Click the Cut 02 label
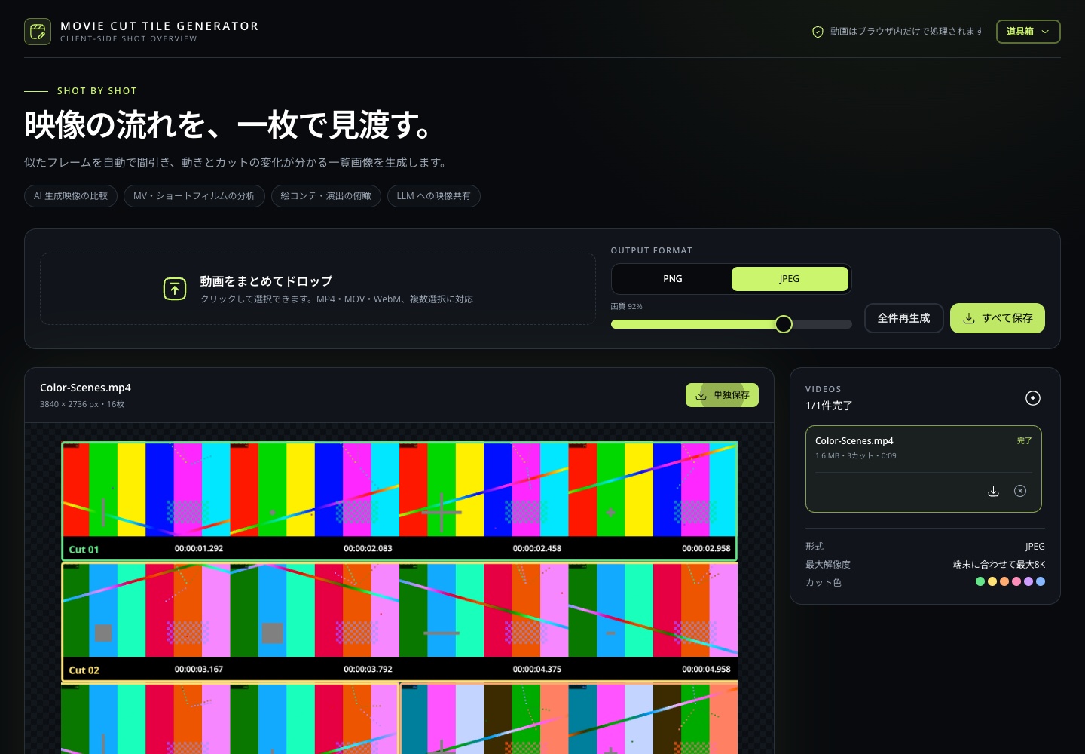Image resolution: width=1085 pixels, height=754 pixels. tap(84, 670)
